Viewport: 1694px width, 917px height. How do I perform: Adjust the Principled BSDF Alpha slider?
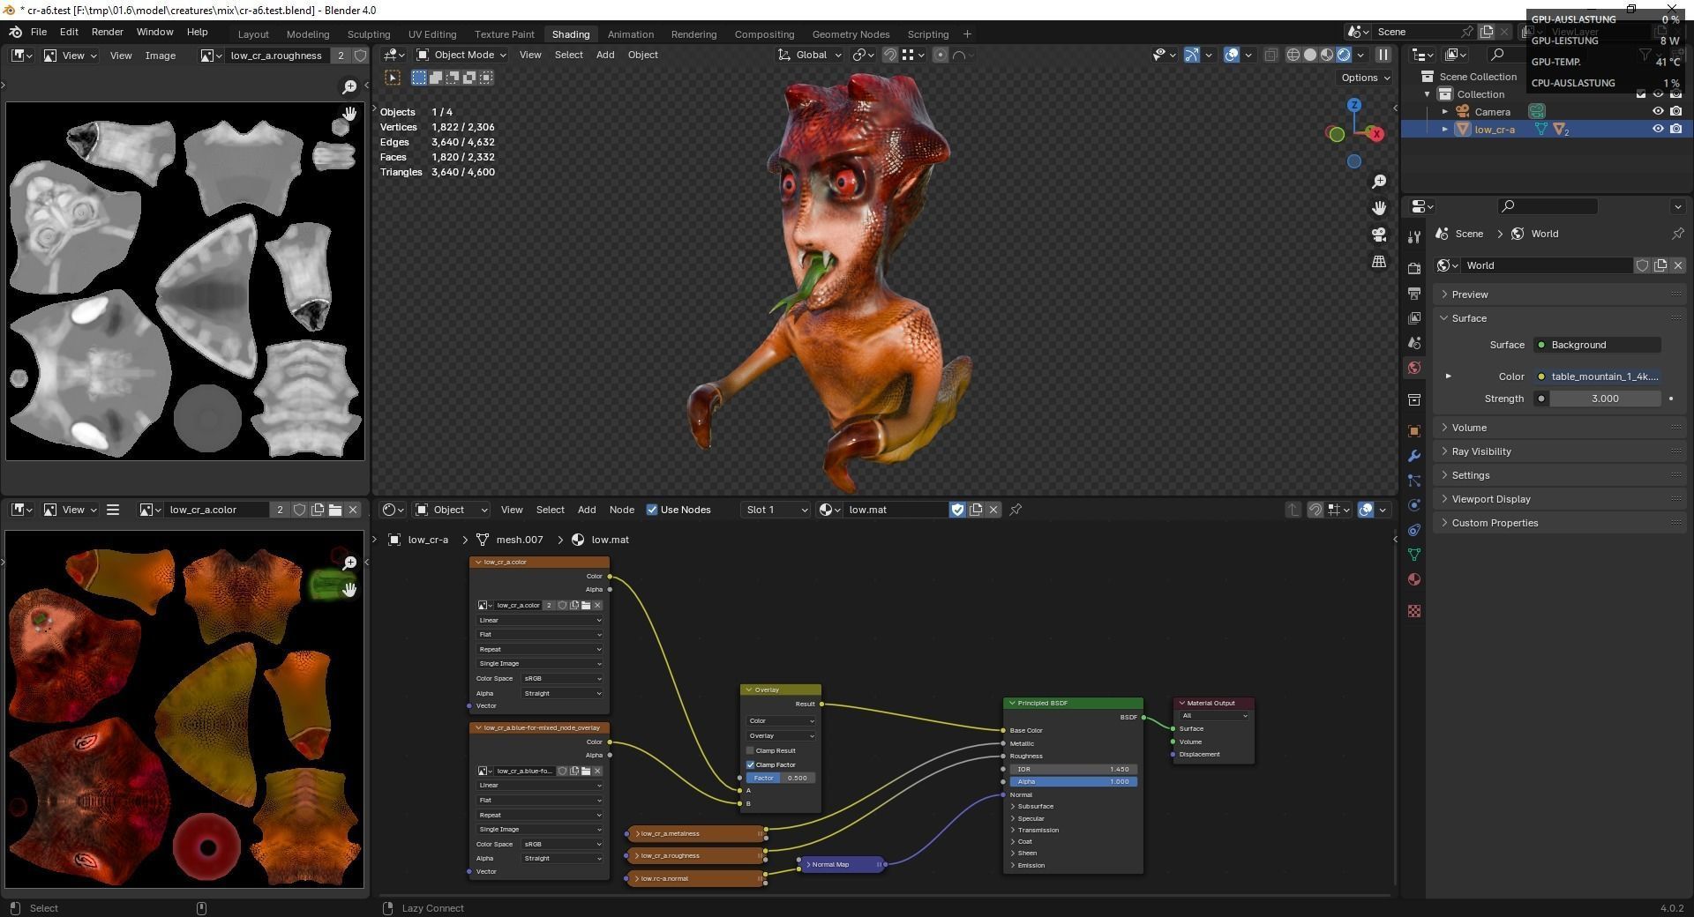click(1073, 781)
